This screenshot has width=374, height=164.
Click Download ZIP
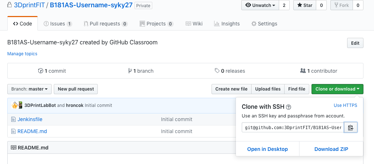(x=331, y=149)
